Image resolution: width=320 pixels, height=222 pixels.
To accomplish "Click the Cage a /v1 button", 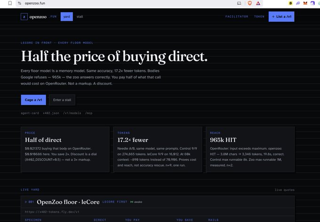I will (x=33, y=100).
